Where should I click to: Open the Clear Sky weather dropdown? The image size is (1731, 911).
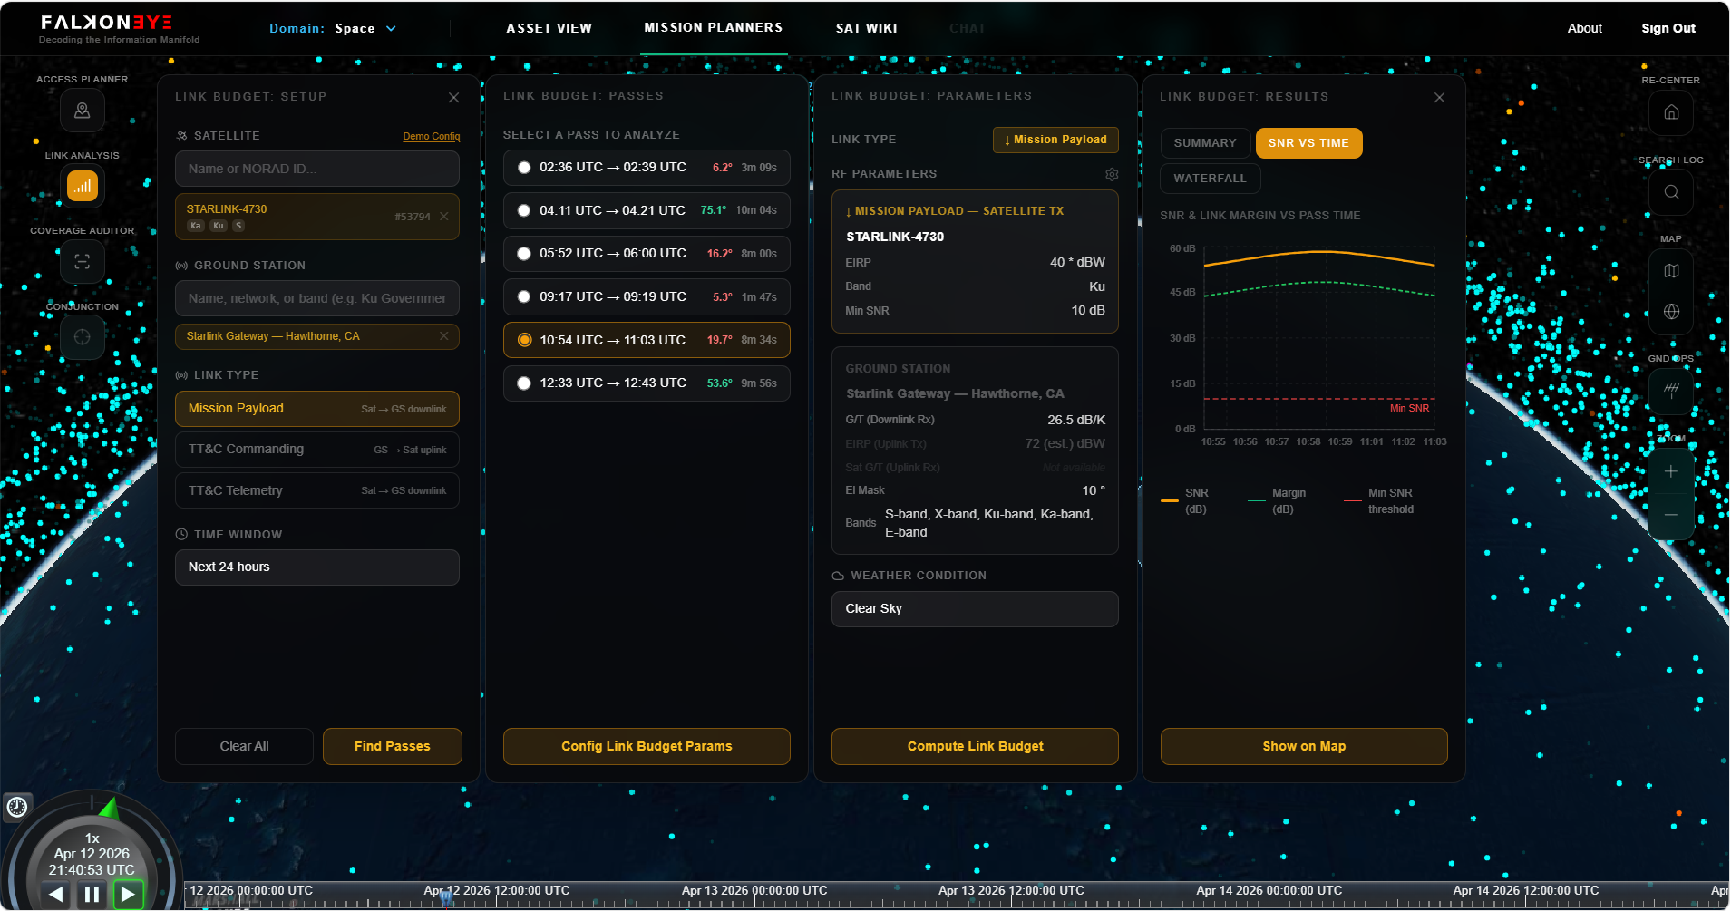tap(975, 609)
